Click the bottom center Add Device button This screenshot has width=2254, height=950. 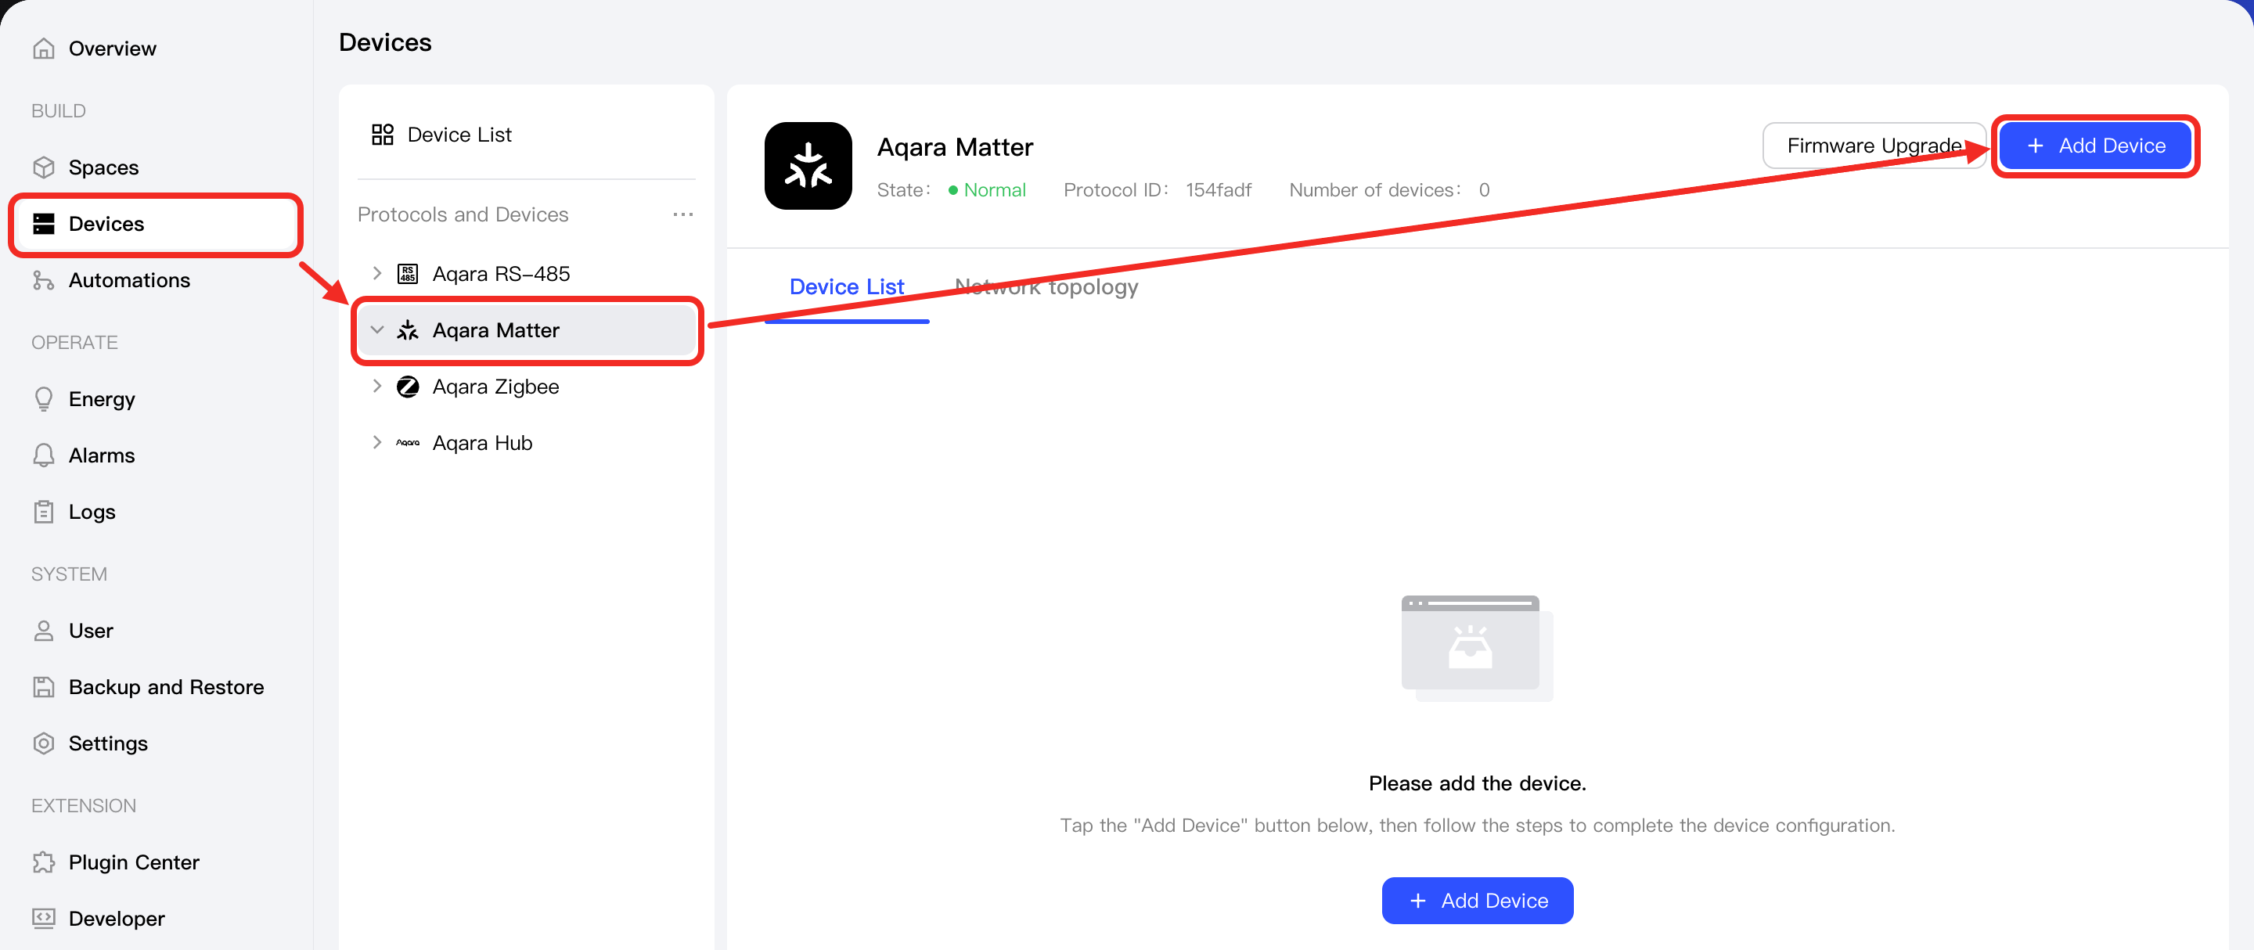1477,901
